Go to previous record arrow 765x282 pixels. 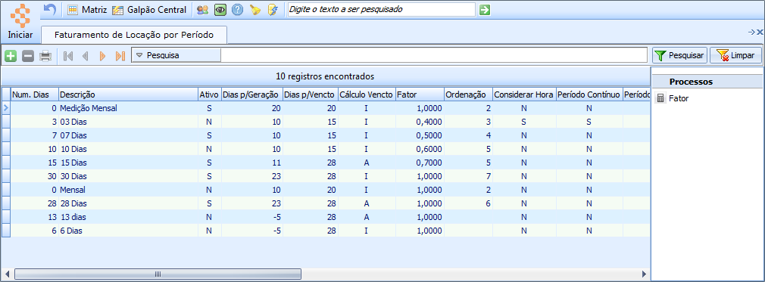[x=86, y=55]
